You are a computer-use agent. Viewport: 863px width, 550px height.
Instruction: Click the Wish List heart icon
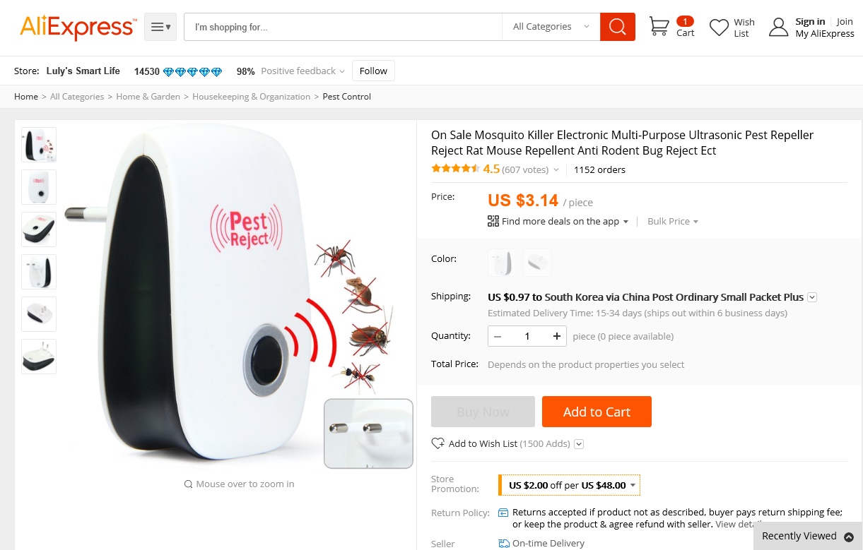click(719, 28)
